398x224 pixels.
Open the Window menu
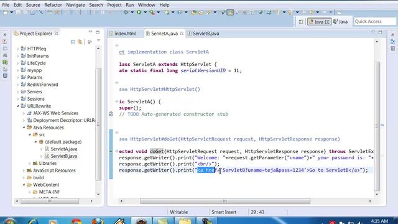pyautogui.click(x=147, y=5)
